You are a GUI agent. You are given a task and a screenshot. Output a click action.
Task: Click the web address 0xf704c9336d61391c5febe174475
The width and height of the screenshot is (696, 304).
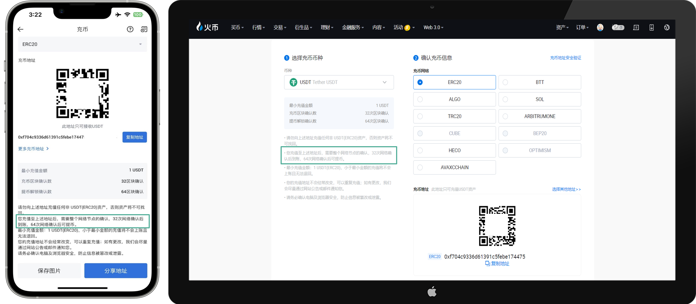[485, 257]
